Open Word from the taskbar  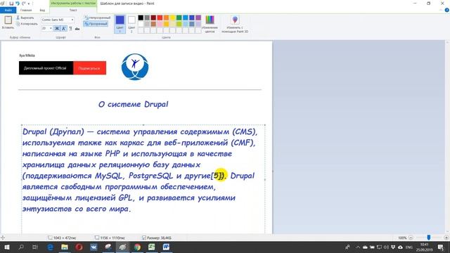click(166, 247)
